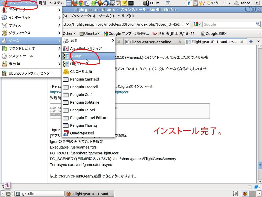Launch the terminal from top panel
The height and width of the screenshot is (197, 262).
pos(131,3)
